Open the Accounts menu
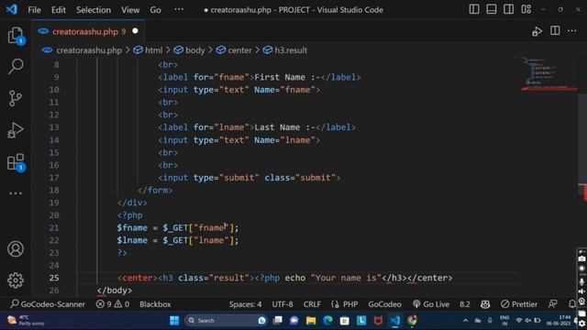Viewport: 587px width, 330px height. point(16,248)
